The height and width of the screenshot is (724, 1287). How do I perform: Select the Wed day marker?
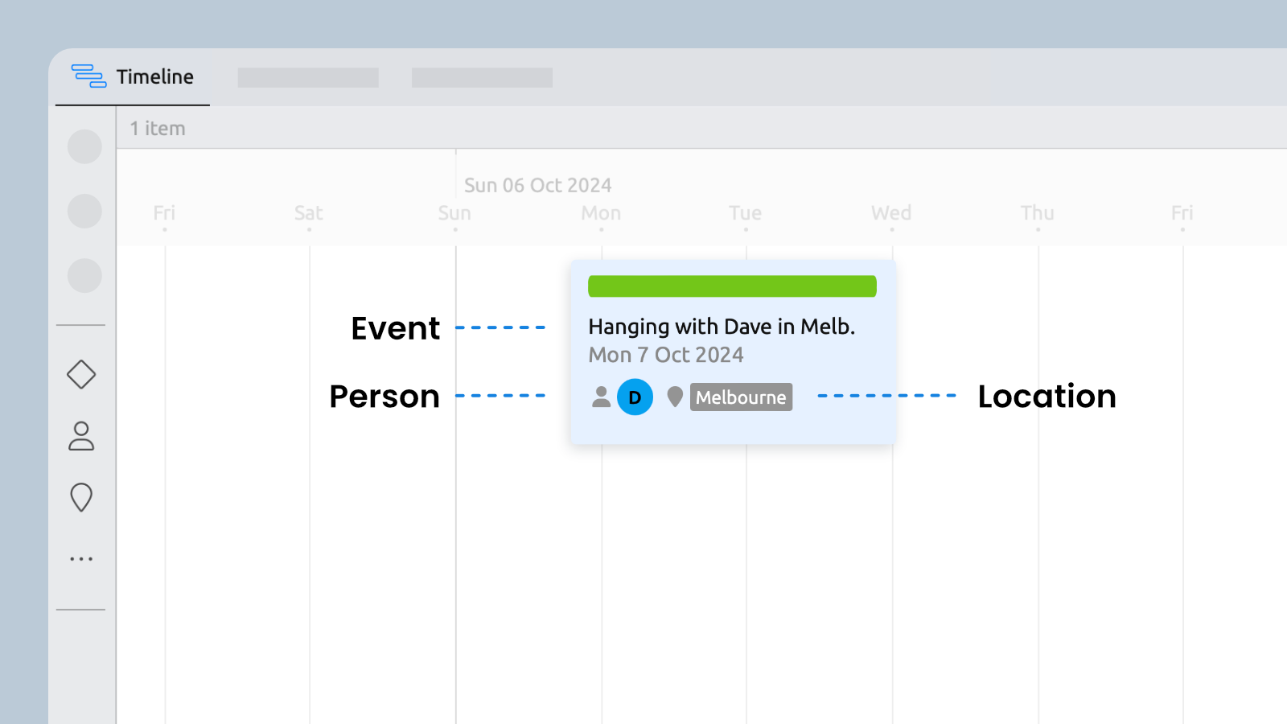pyautogui.click(x=891, y=213)
